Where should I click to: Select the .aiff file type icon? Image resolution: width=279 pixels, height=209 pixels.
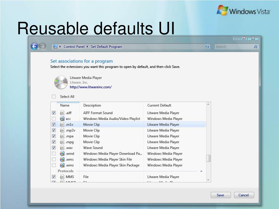point(62,113)
